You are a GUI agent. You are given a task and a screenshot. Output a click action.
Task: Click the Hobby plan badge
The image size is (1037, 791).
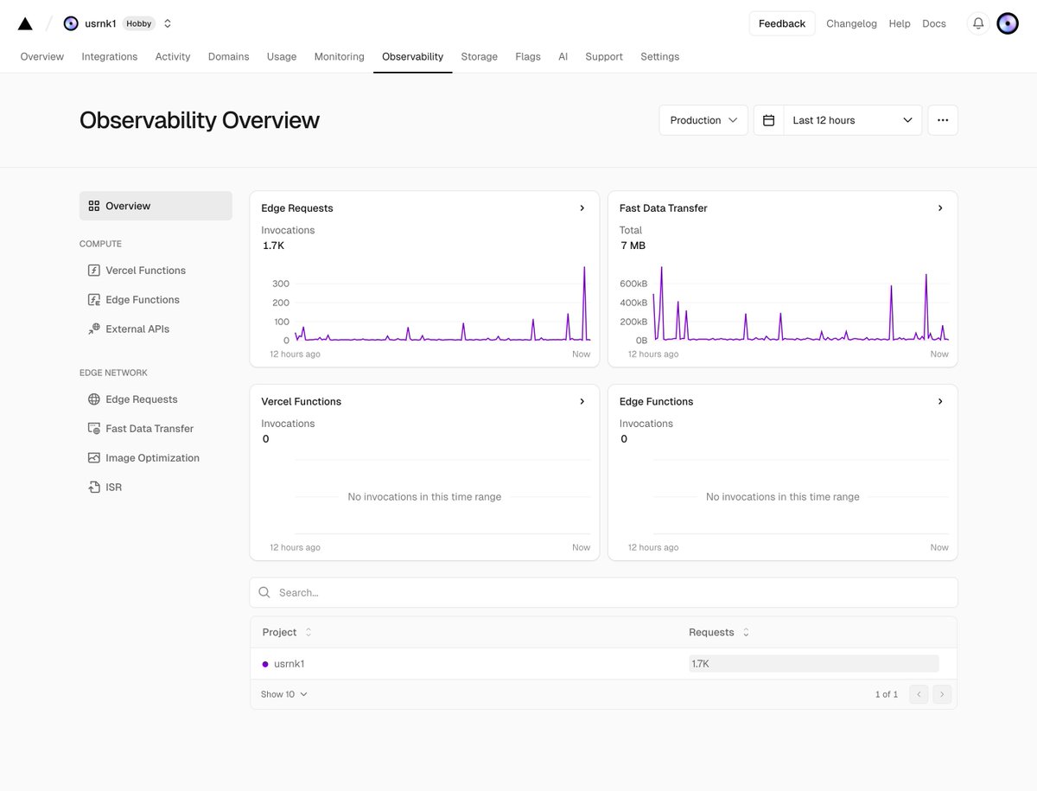coord(139,23)
